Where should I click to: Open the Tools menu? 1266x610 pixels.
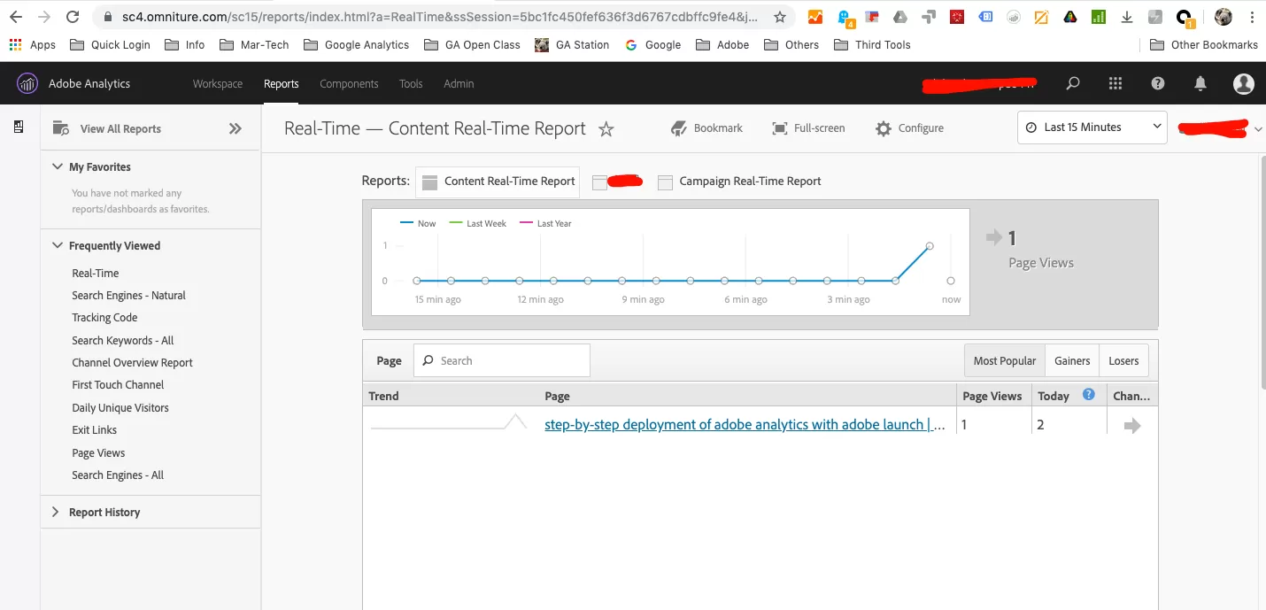click(x=411, y=83)
